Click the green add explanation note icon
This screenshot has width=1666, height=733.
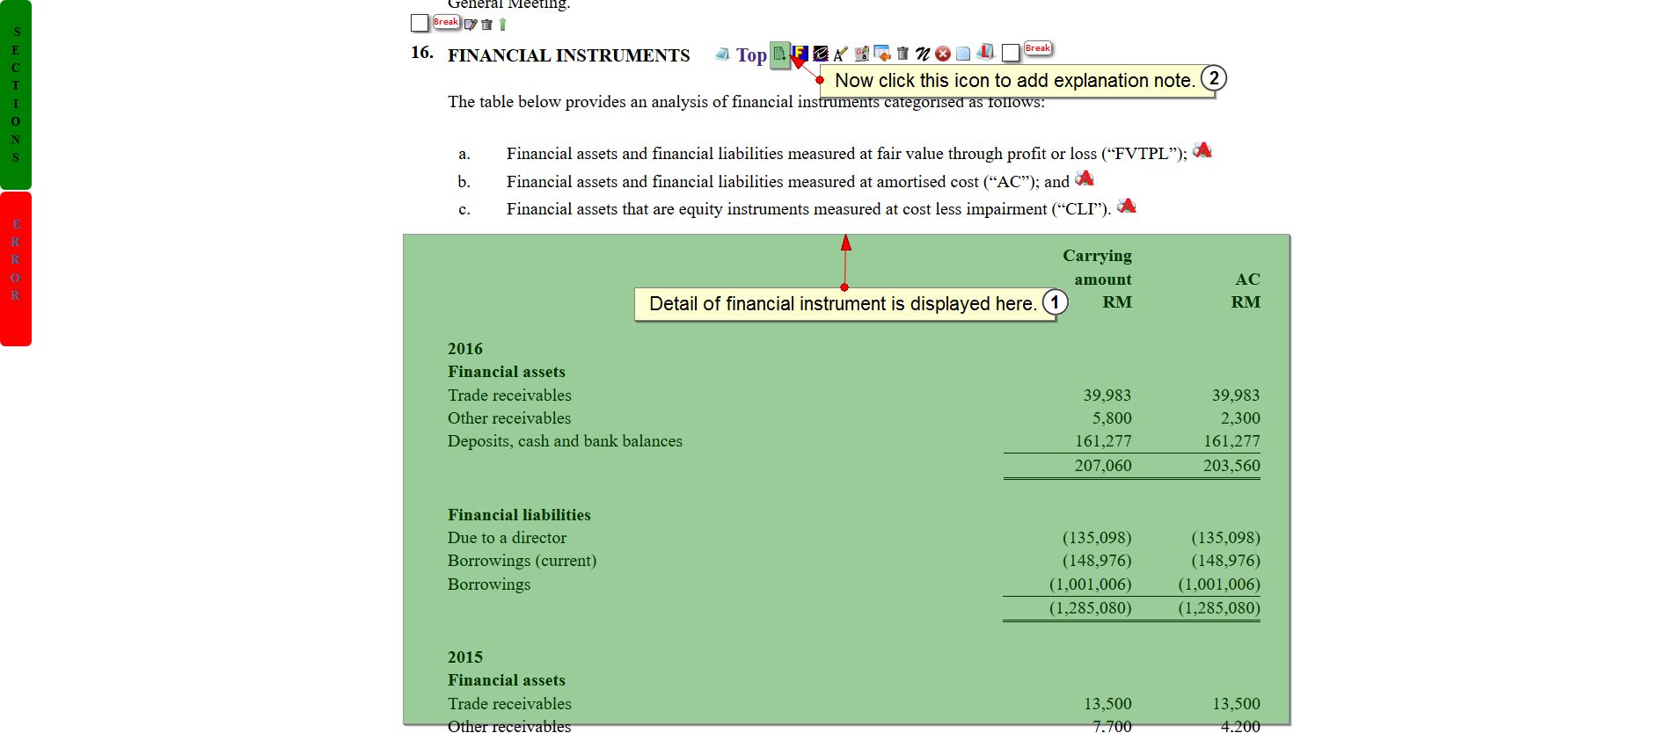pyautogui.click(x=779, y=54)
